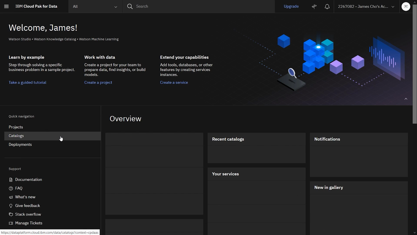
Task: Click the page vertical scrollbar thumb
Action: [x=415, y=64]
